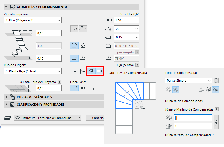The width and height of the screenshot is (224, 147).
Task: Click the home story plan illustration
Action: (17, 88)
